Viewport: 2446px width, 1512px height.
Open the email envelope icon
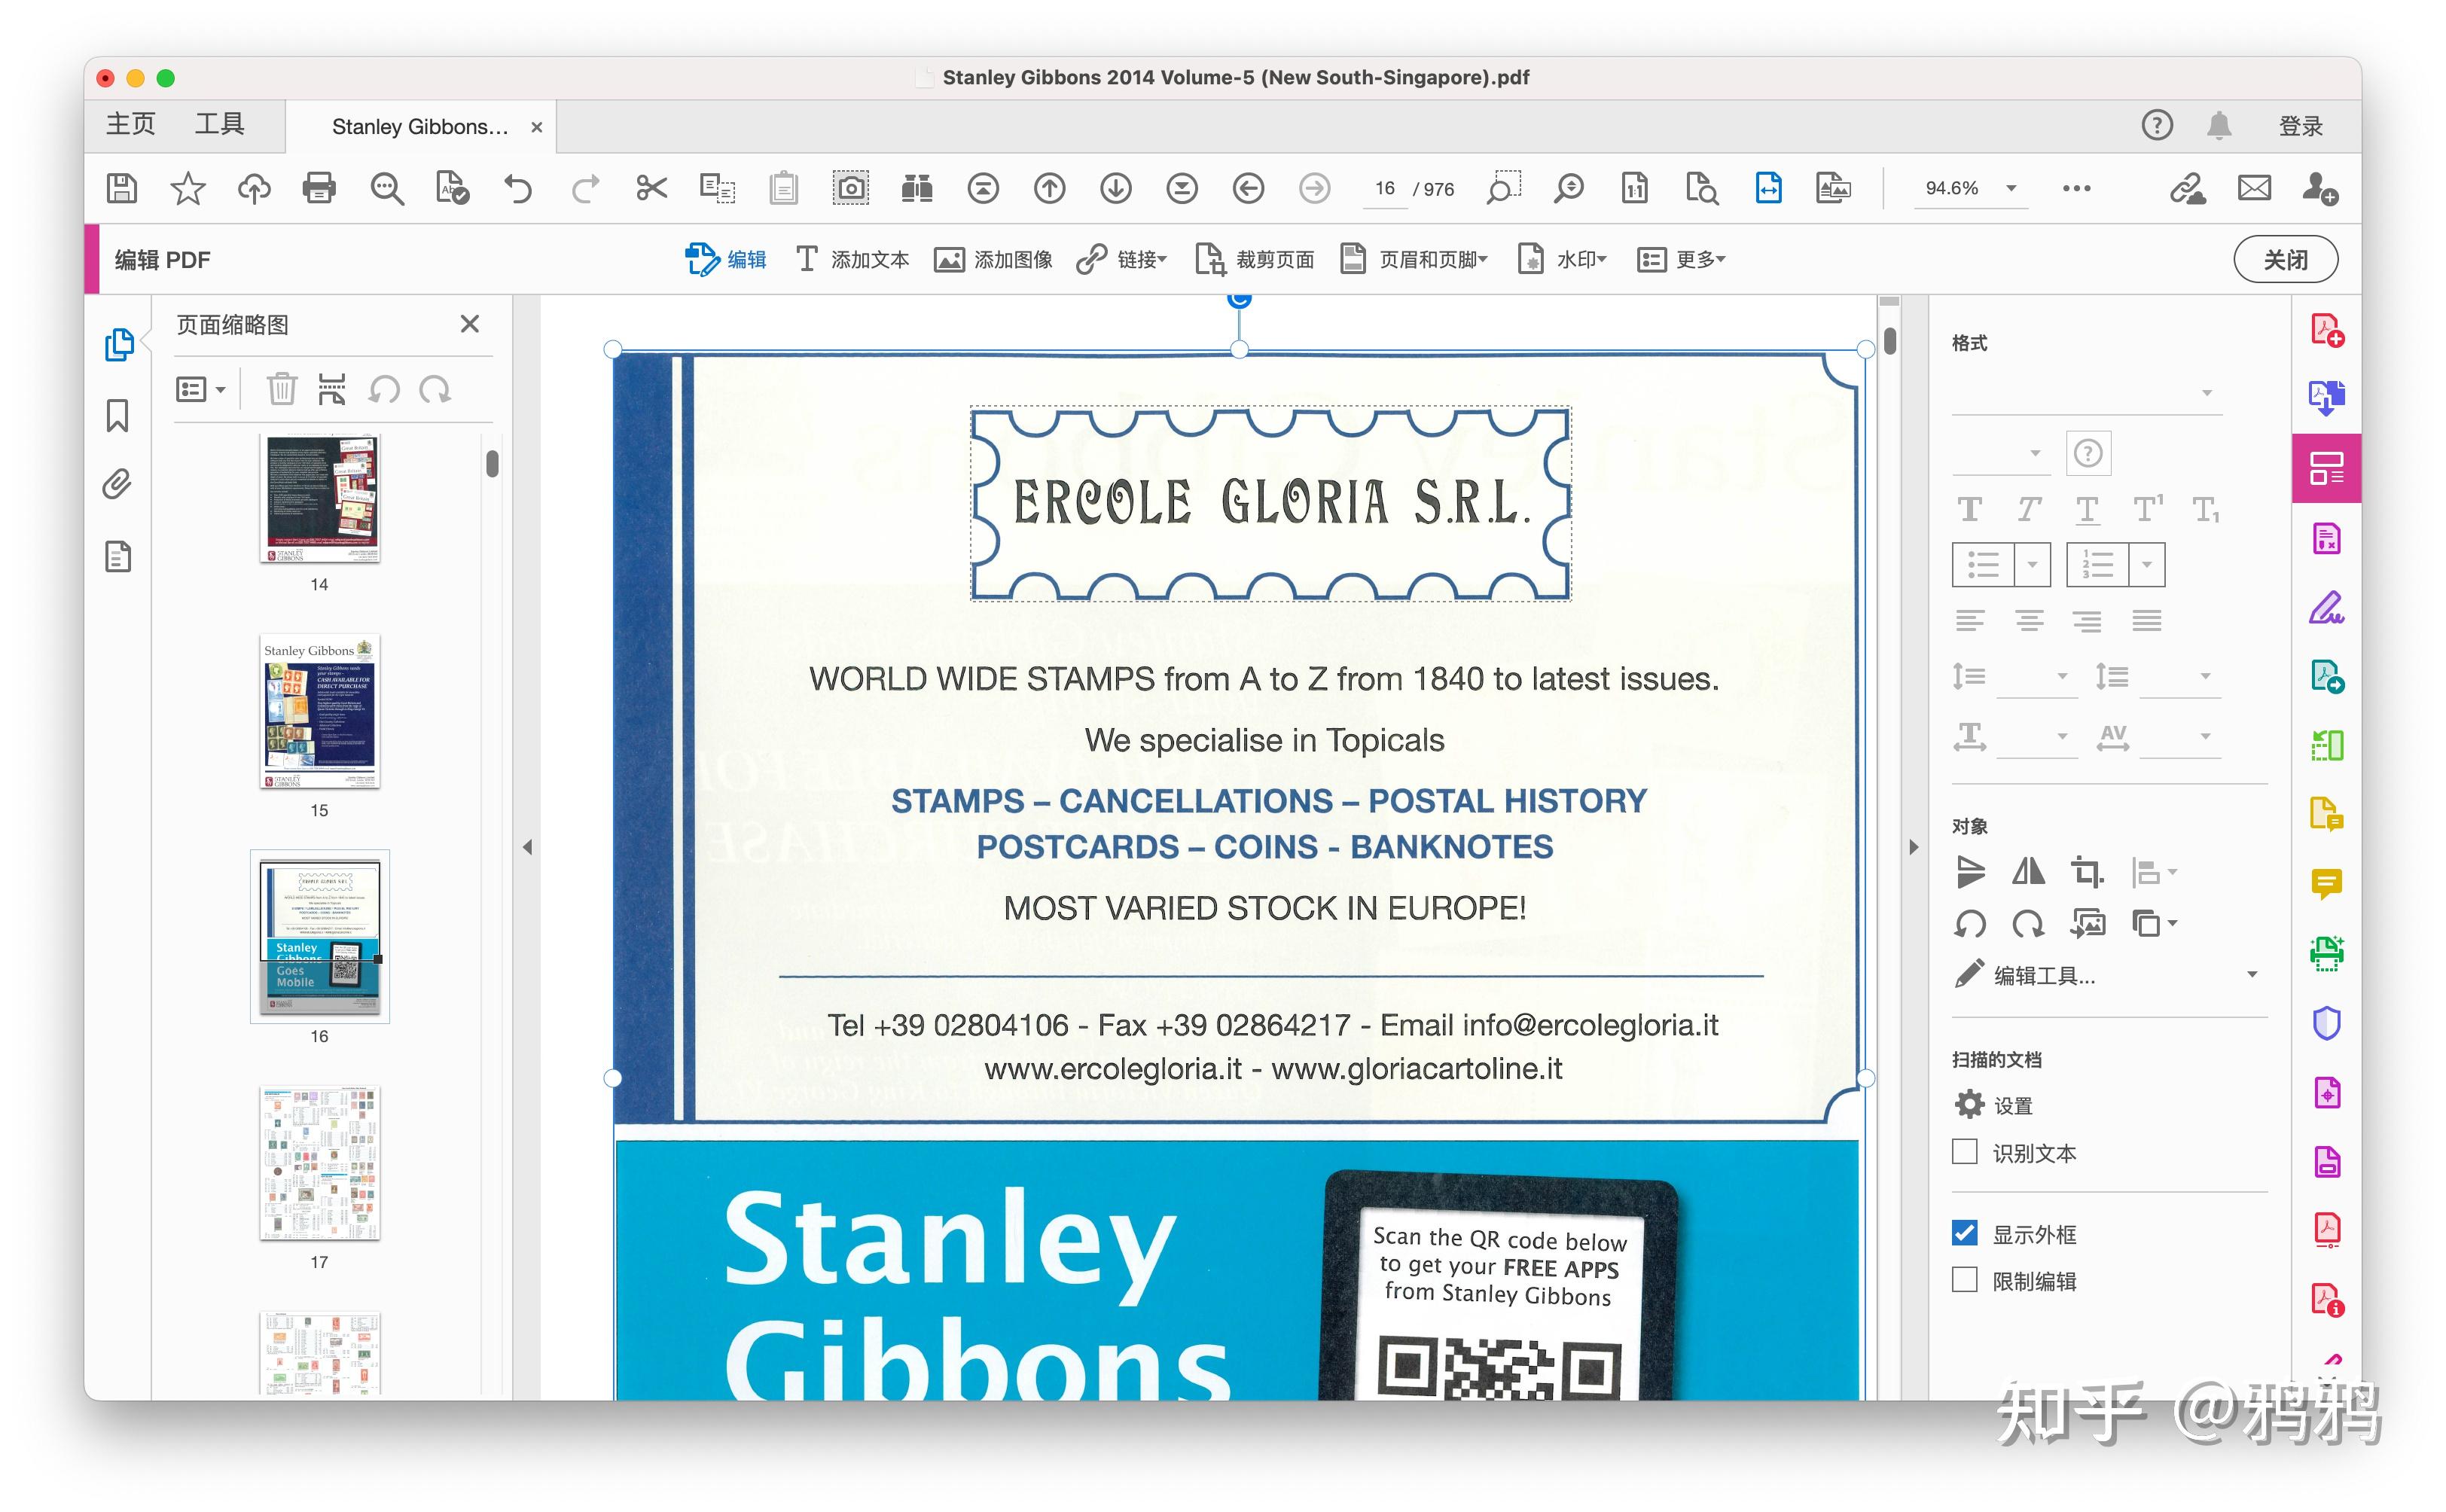click(x=2254, y=188)
